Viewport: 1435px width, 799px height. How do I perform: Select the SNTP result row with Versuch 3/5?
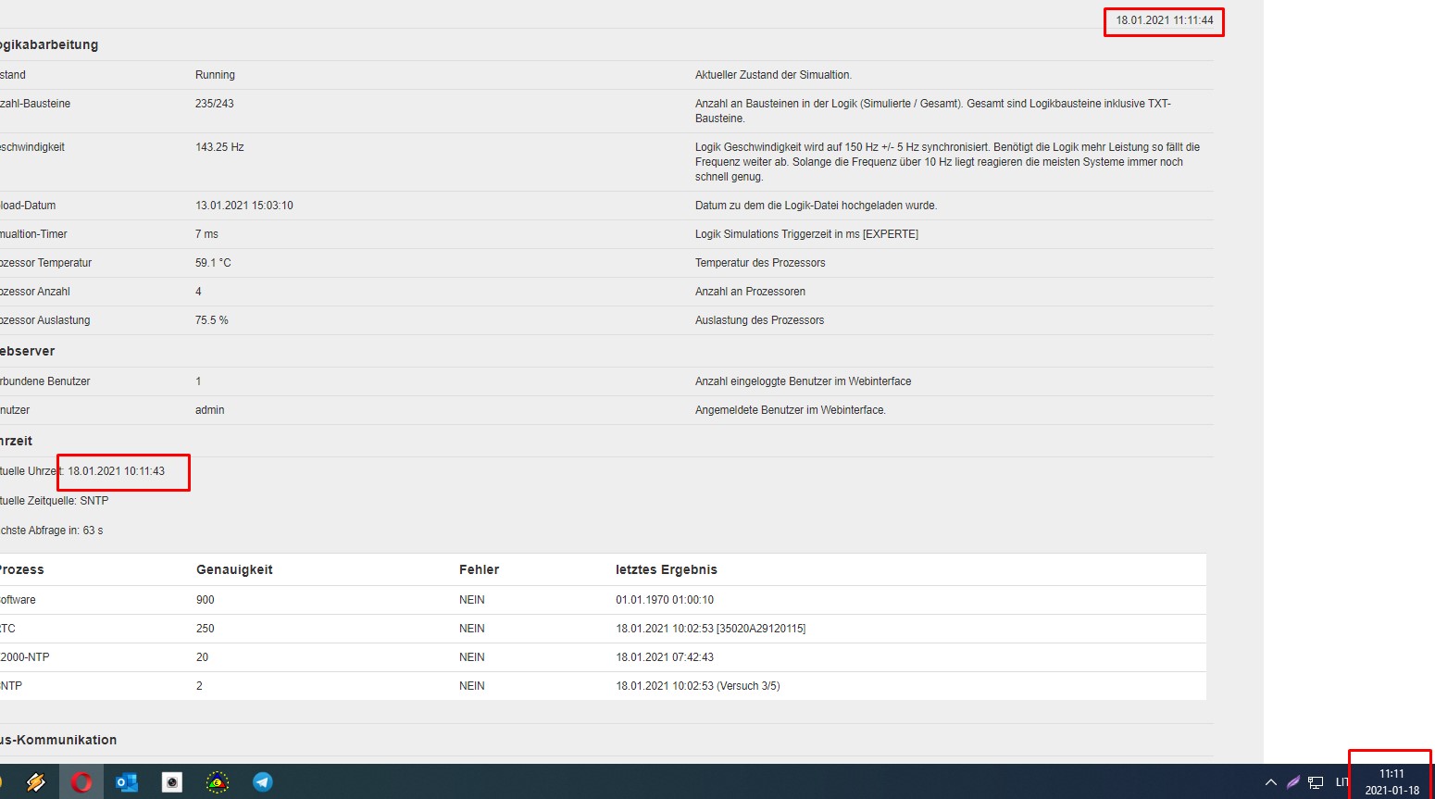(x=697, y=686)
